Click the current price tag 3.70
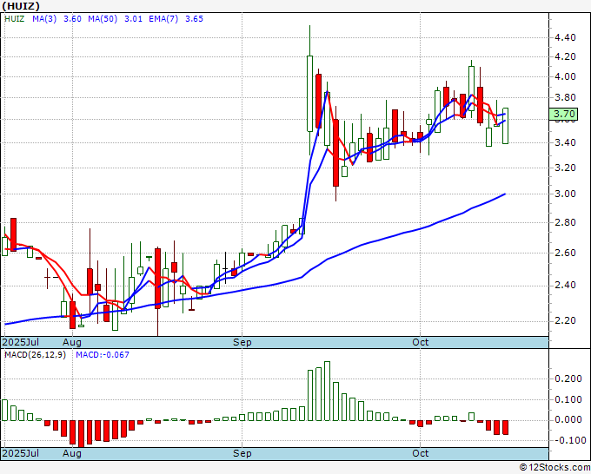 tap(563, 114)
